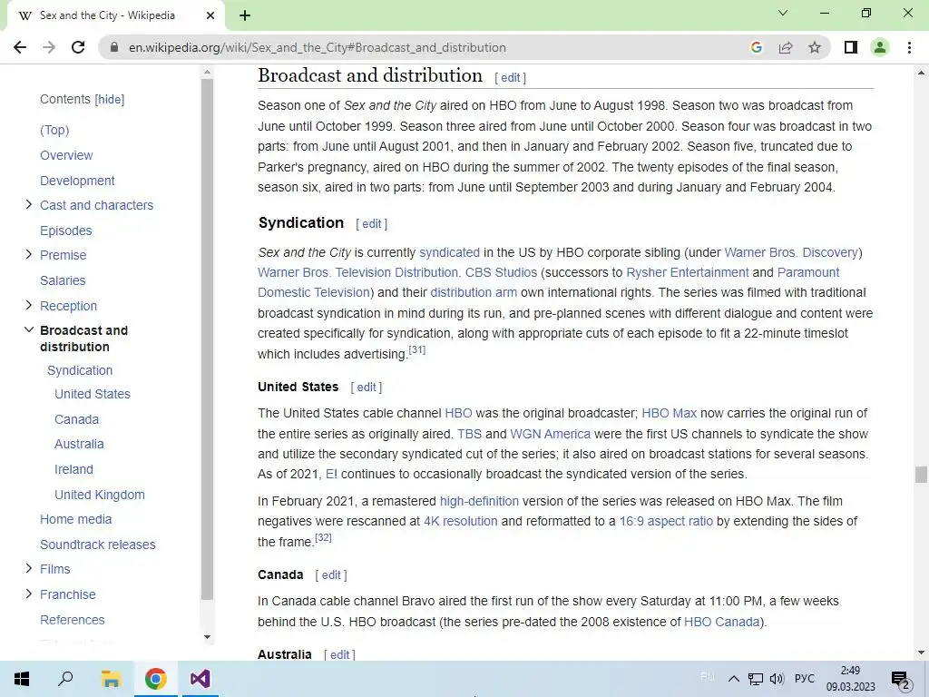Click the address bar URL

317,47
